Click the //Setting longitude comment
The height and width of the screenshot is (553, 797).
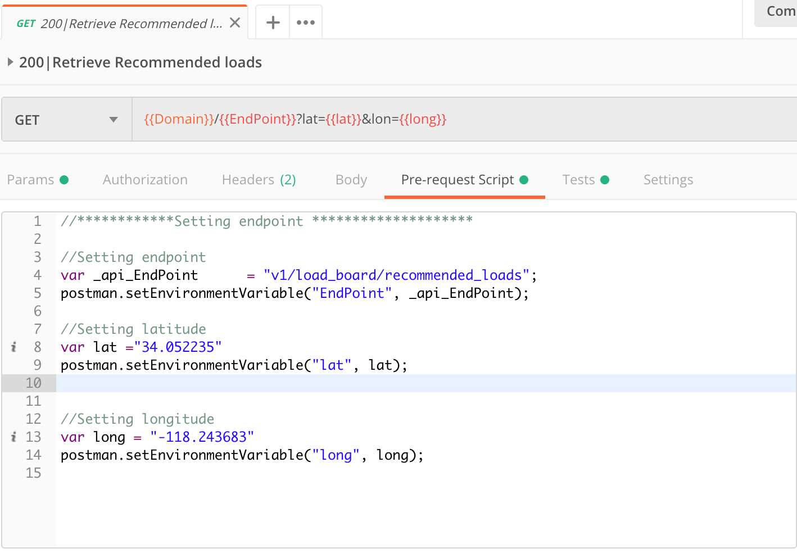(x=138, y=419)
